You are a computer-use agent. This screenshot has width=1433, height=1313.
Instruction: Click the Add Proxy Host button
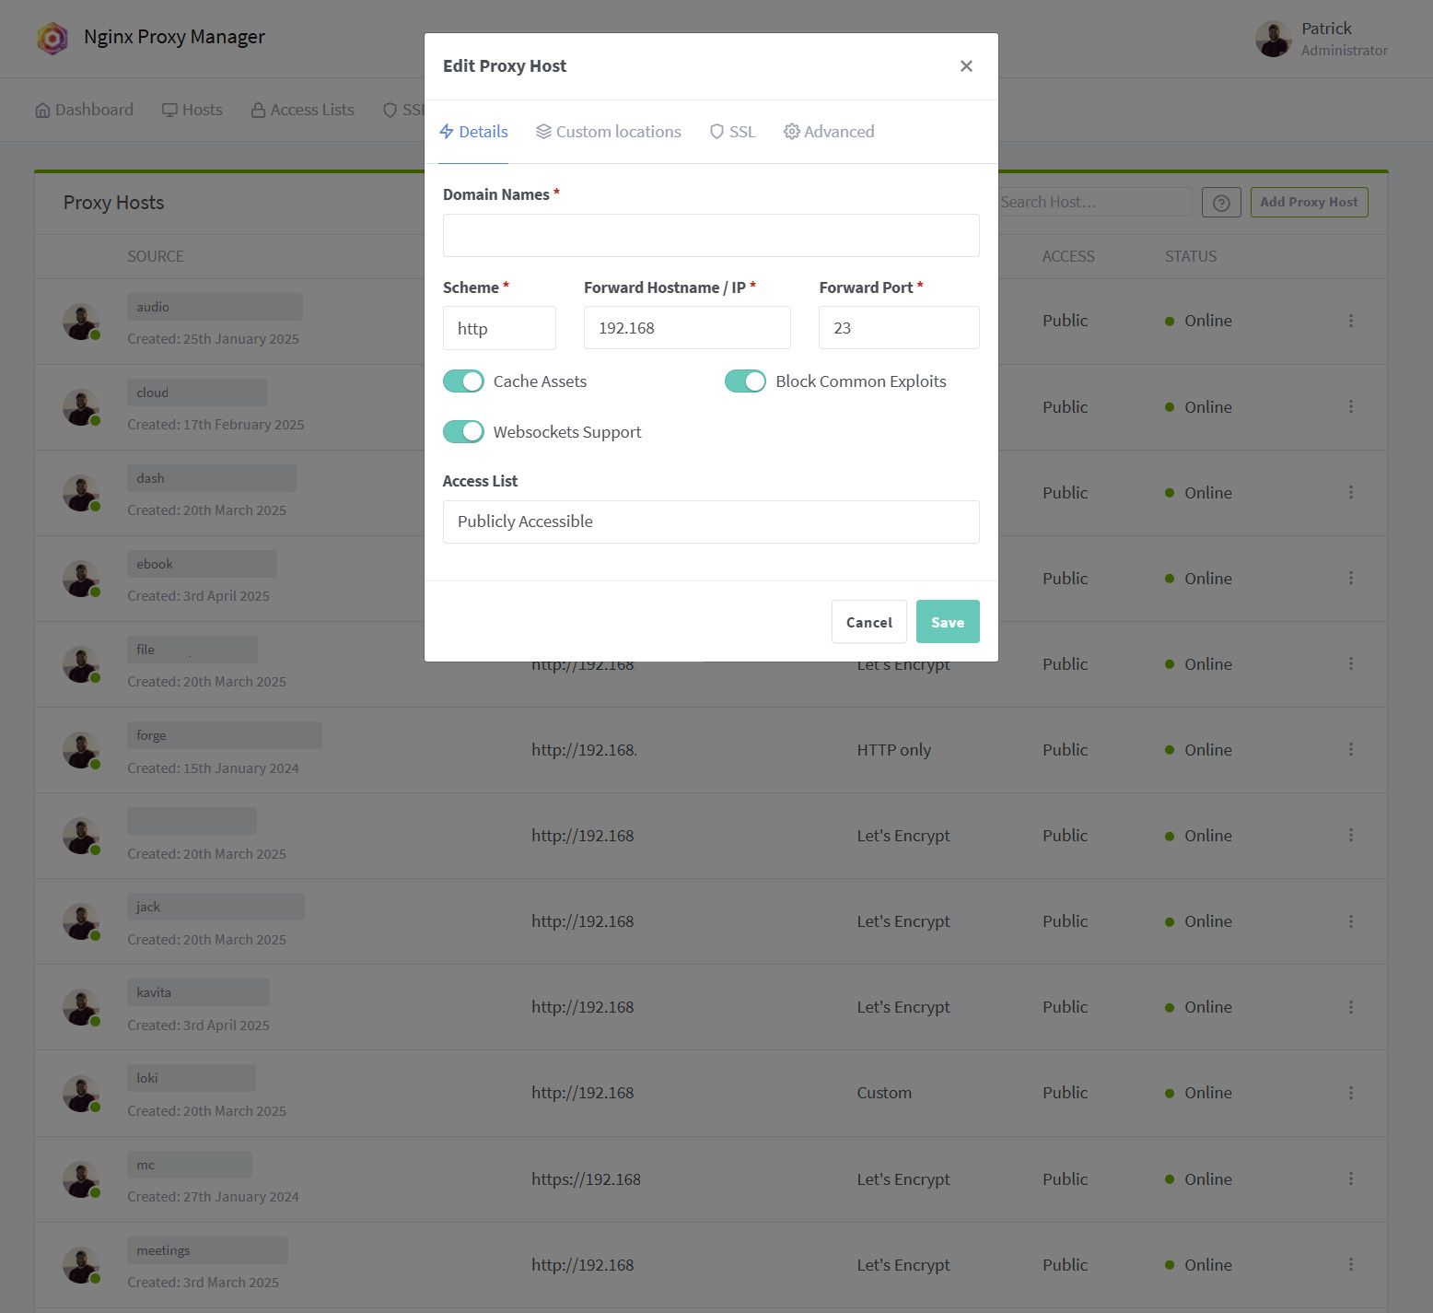(1309, 202)
